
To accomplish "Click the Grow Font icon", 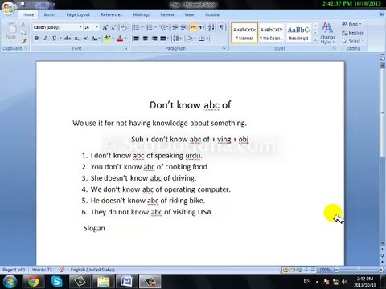I will (x=105, y=27).
